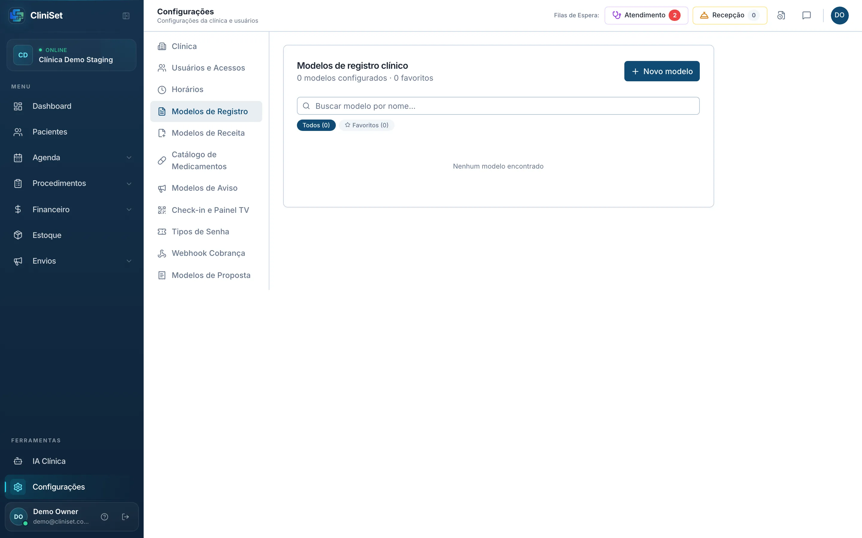Screen dimensions: 862x538
Task: Click the Pacientes people icon
Action: [18, 132]
